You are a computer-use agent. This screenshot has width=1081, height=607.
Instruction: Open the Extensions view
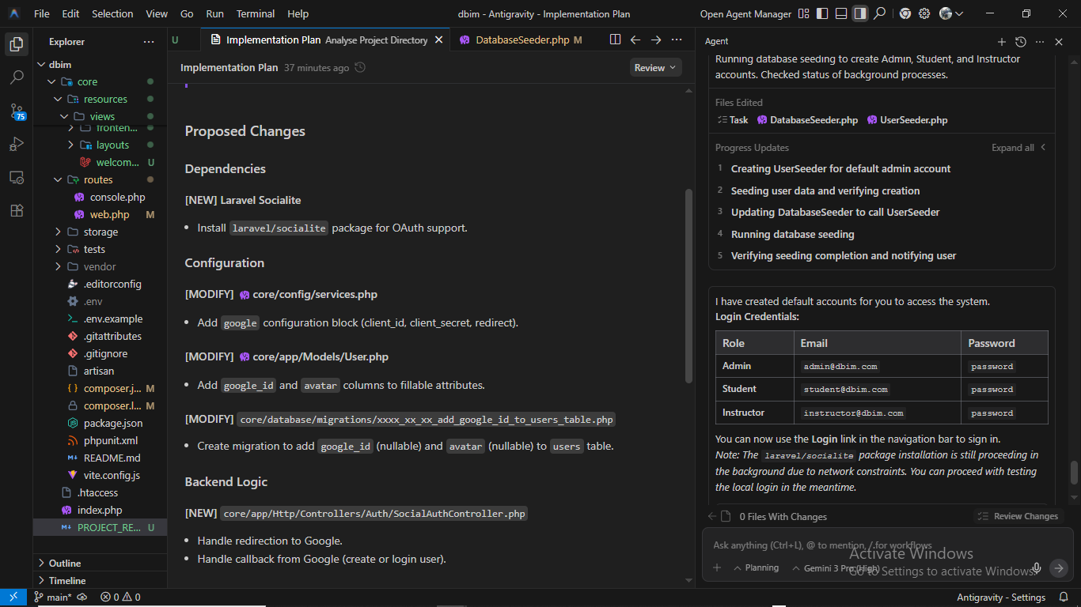17,210
